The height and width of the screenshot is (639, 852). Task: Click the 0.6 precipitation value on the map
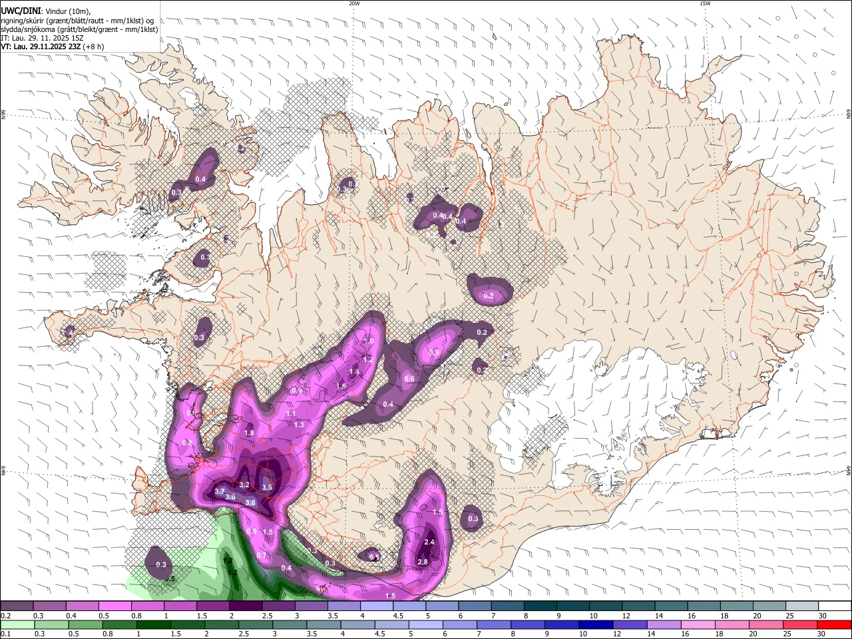(409, 379)
